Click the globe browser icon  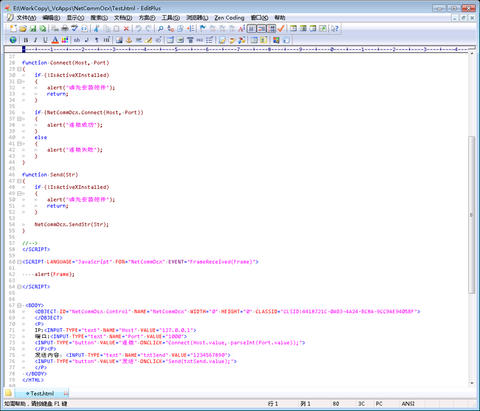tap(13, 40)
